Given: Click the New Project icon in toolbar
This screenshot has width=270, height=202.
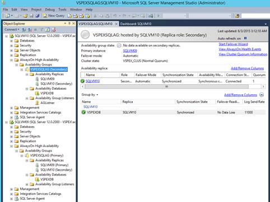Looking at the screenshot, I should click(7, 16).
